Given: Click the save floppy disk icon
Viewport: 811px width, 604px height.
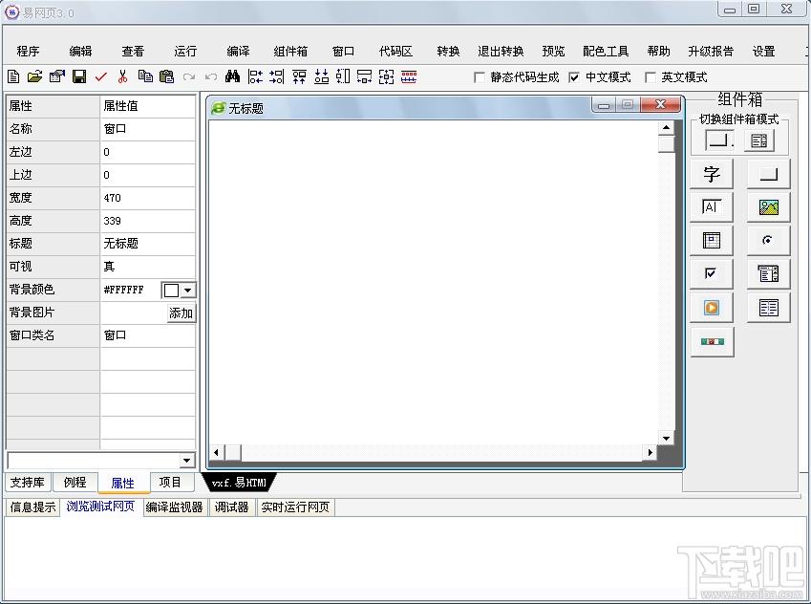Looking at the screenshot, I should pyautogui.click(x=79, y=77).
